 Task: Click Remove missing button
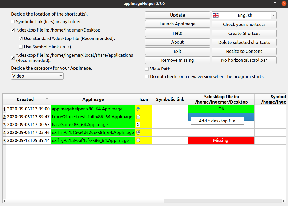tap(177, 60)
